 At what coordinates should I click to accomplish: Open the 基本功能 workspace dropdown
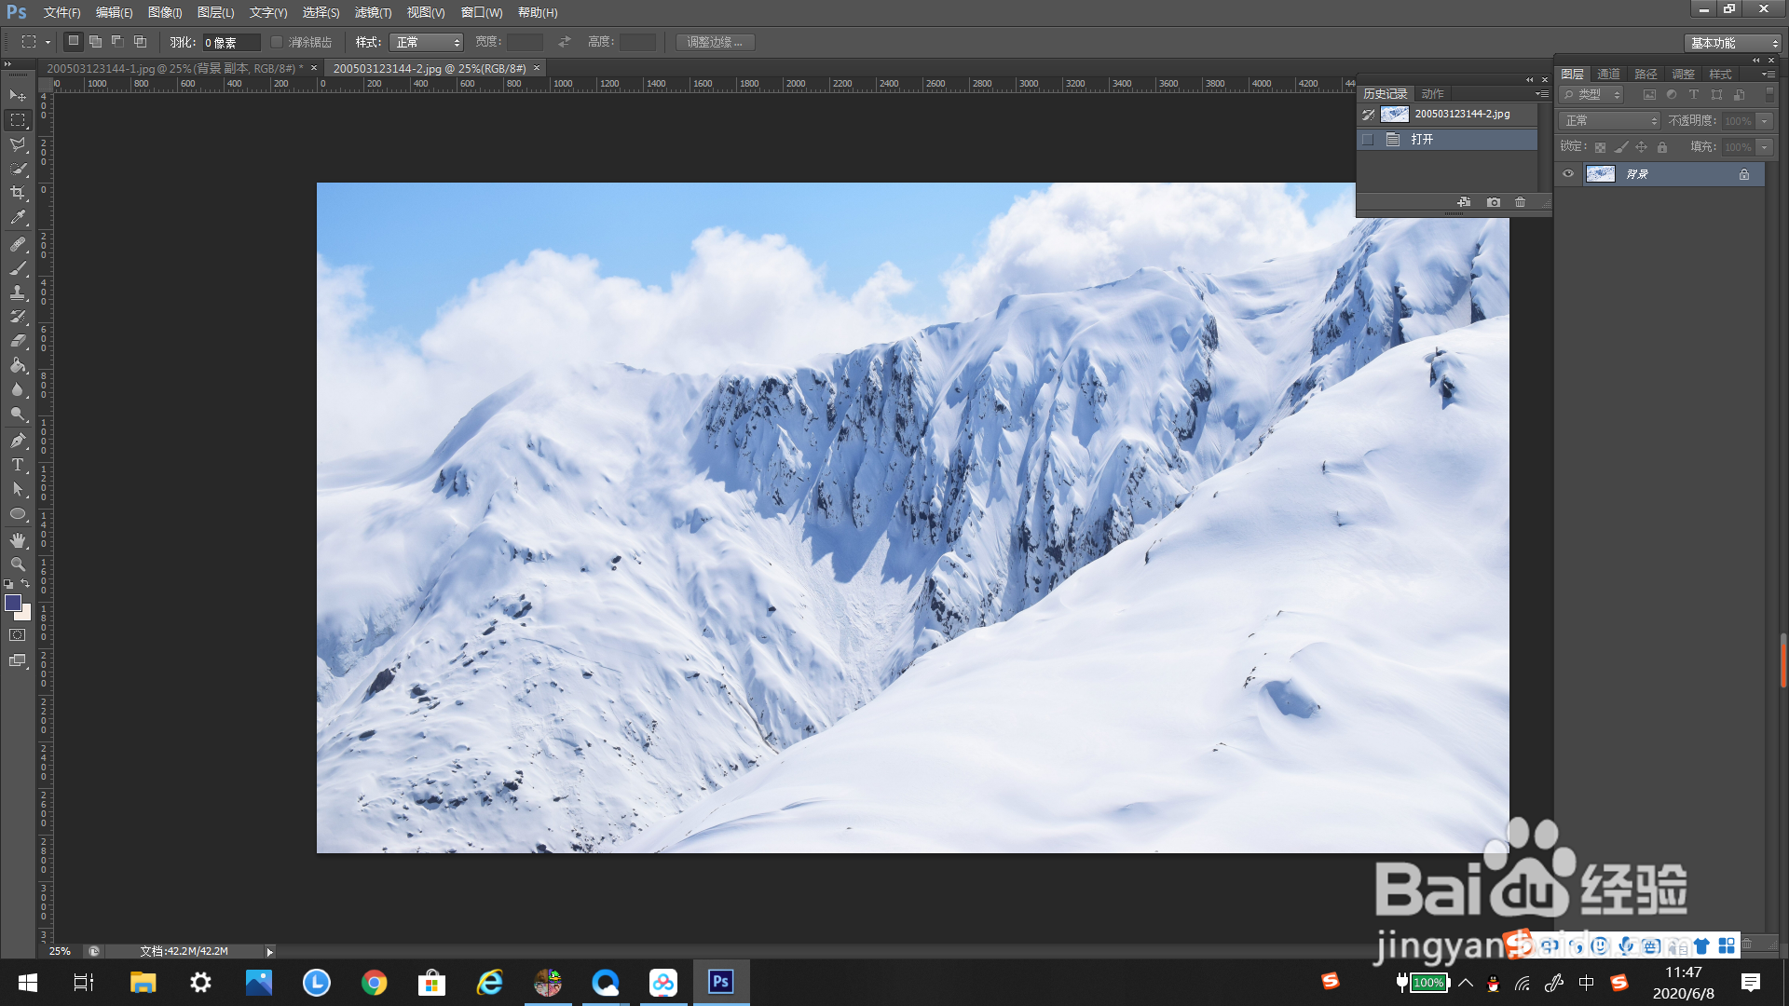click(x=1732, y=43)
